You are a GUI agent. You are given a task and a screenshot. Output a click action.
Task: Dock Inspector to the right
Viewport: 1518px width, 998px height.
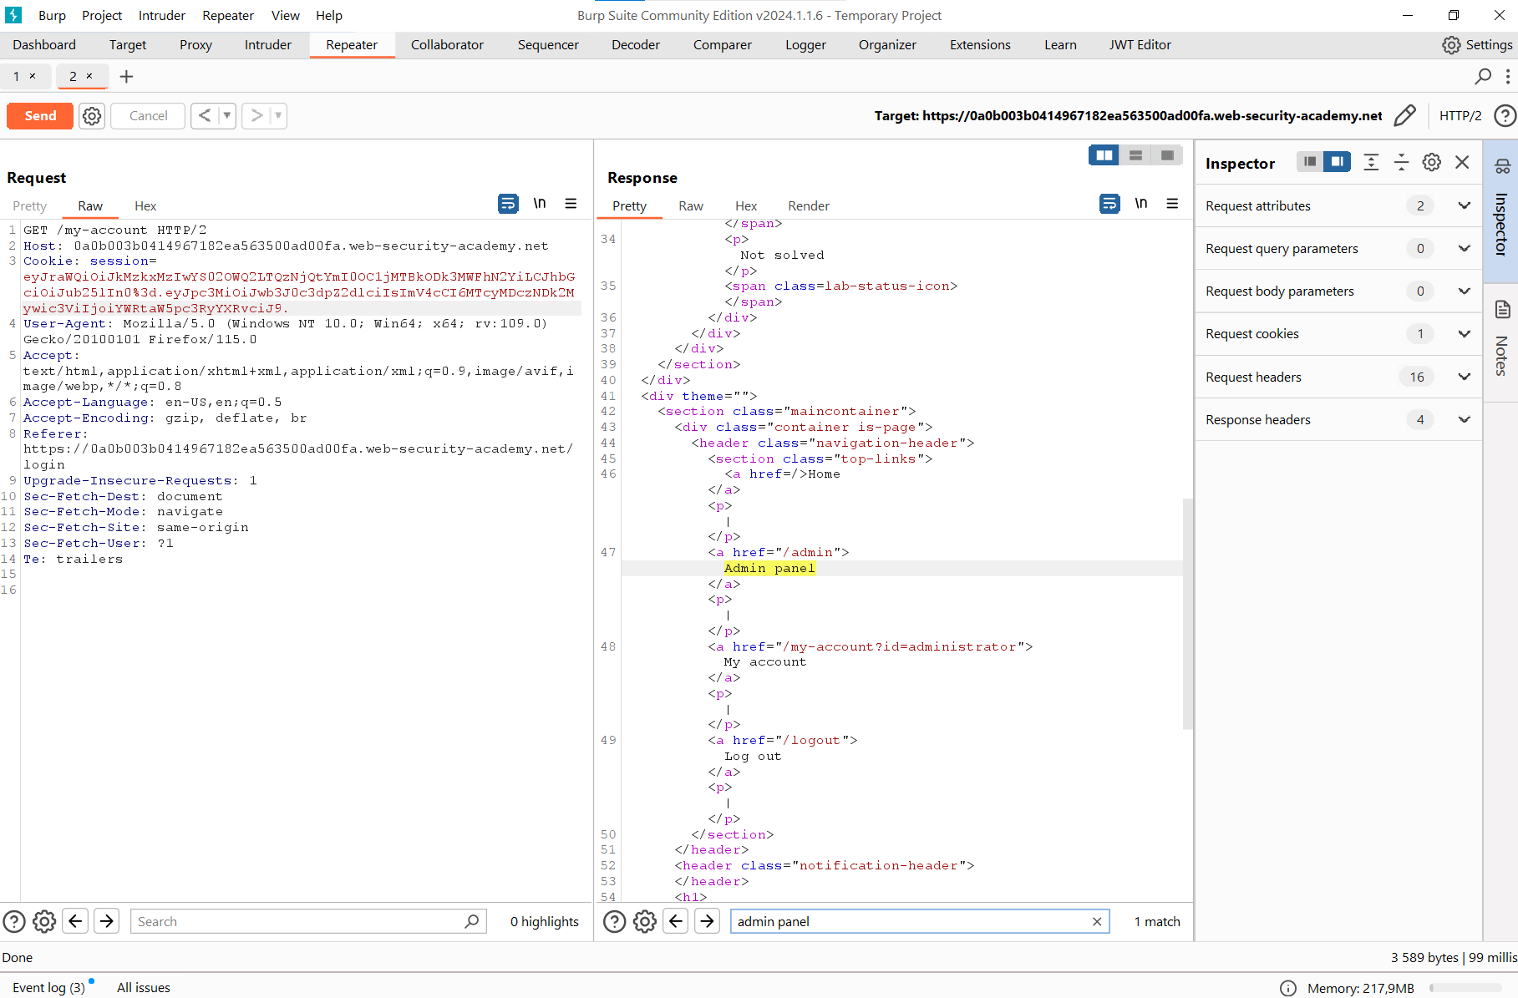point(1338,162)
